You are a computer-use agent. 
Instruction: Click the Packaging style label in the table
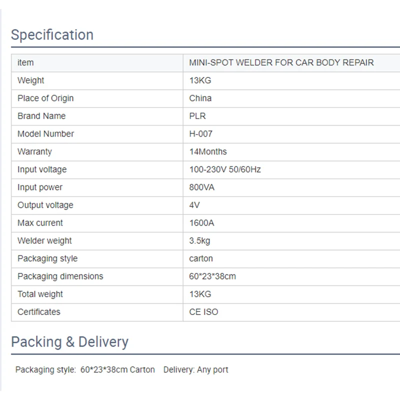47,258
